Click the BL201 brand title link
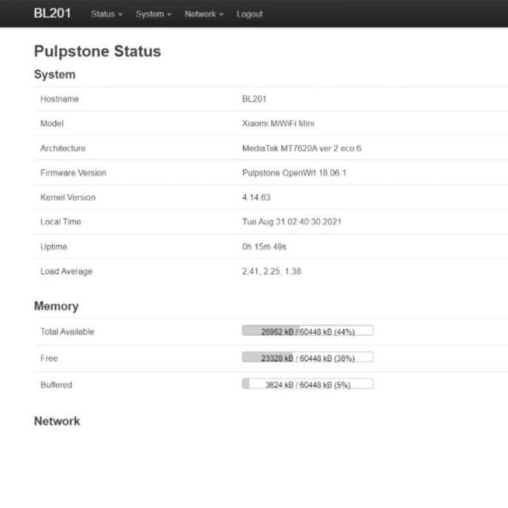The image size is (508, 508). pos(52,14)
